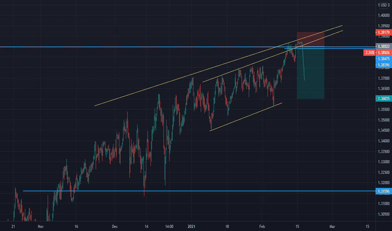Viewport: 392px width, 231px height.
Task: Select the lower blue horizontal line at 1.31596
Action: point(199,191)
